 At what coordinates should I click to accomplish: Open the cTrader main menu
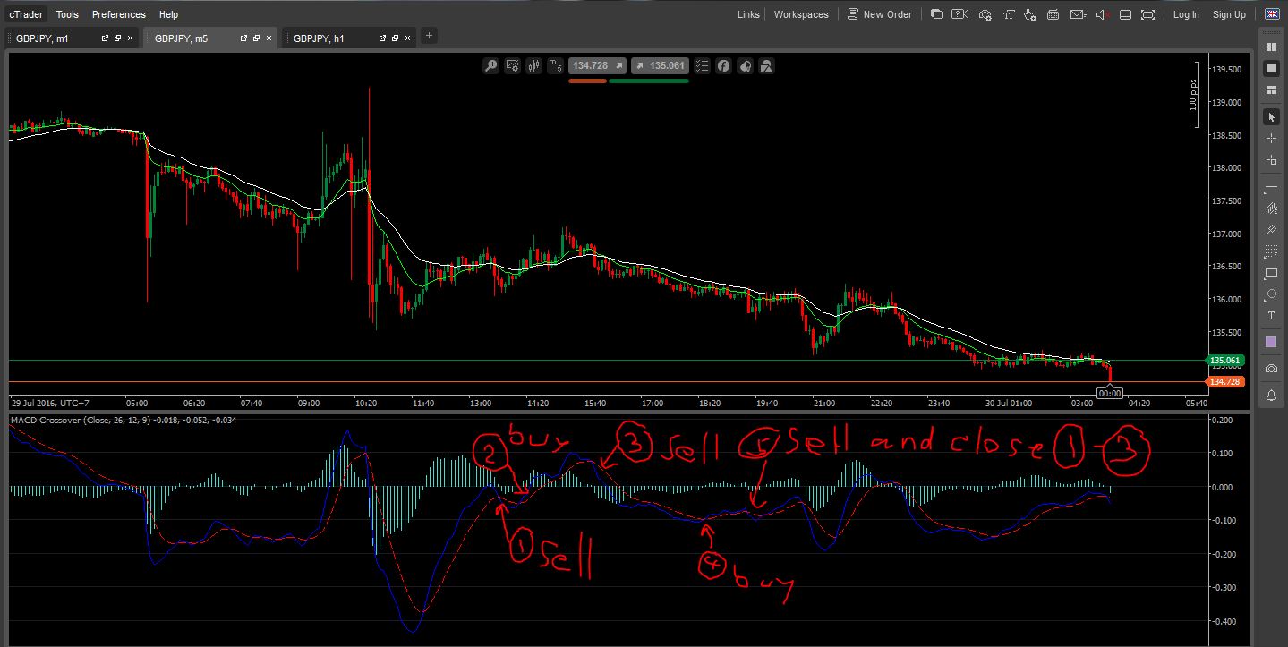[x=26, y=14]
